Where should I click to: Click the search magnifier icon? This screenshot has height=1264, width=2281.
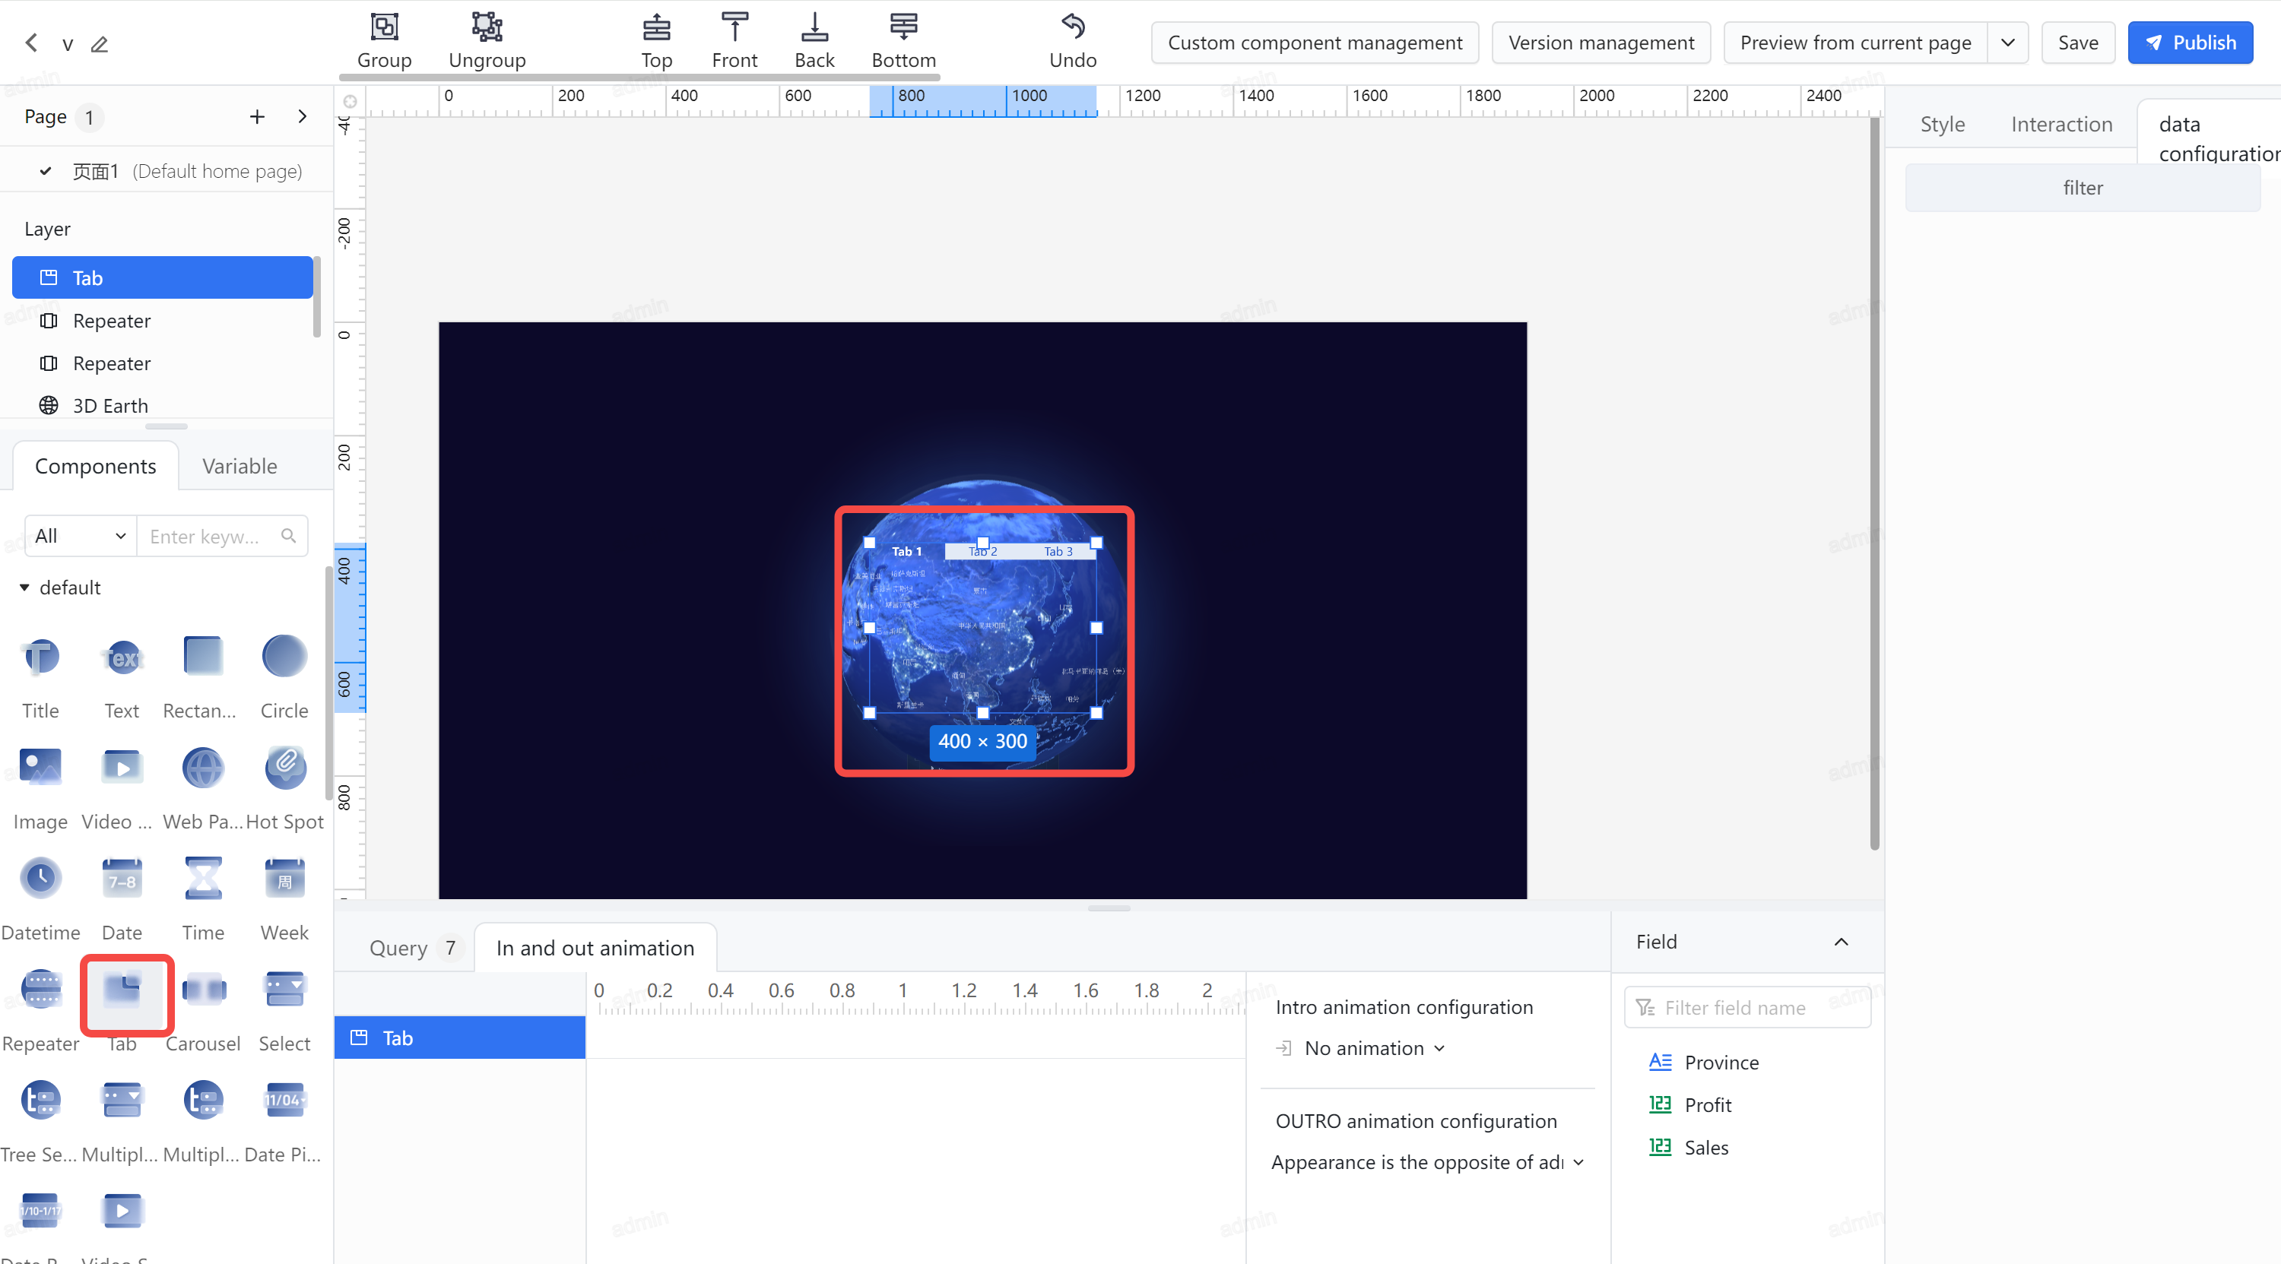pyautogui.click(x=289, y=536)
